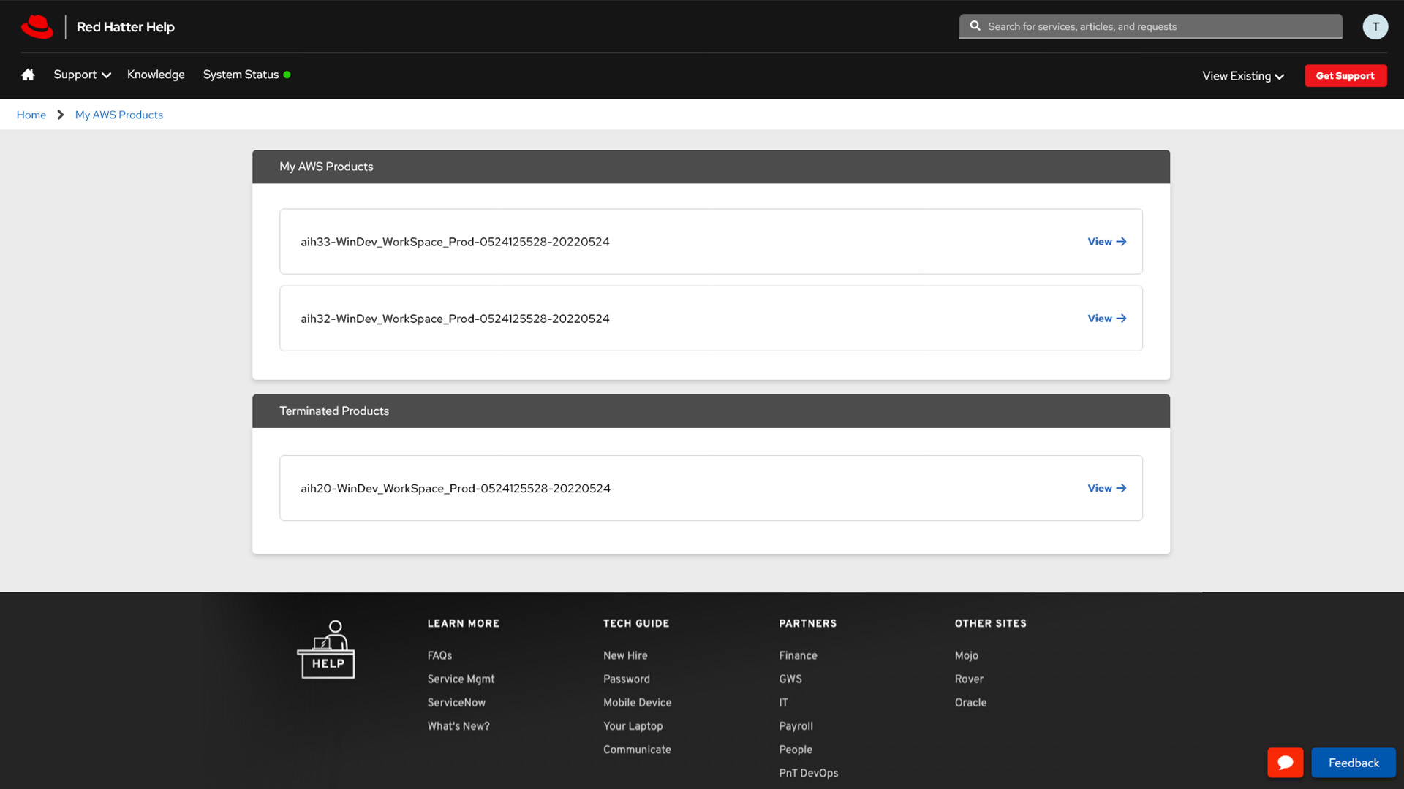This screenshot has height=789, width=1404.
Task: Open Service Mgmt footer link
Action: pos(461,679)
